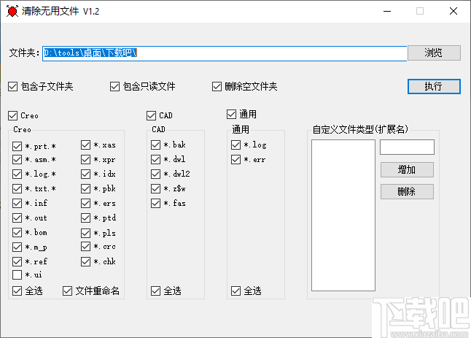Image resolution: width=471 pixels, height=338 pixels.
Task: Uncheck the *.xpr file type
Action: pos(85,159)
